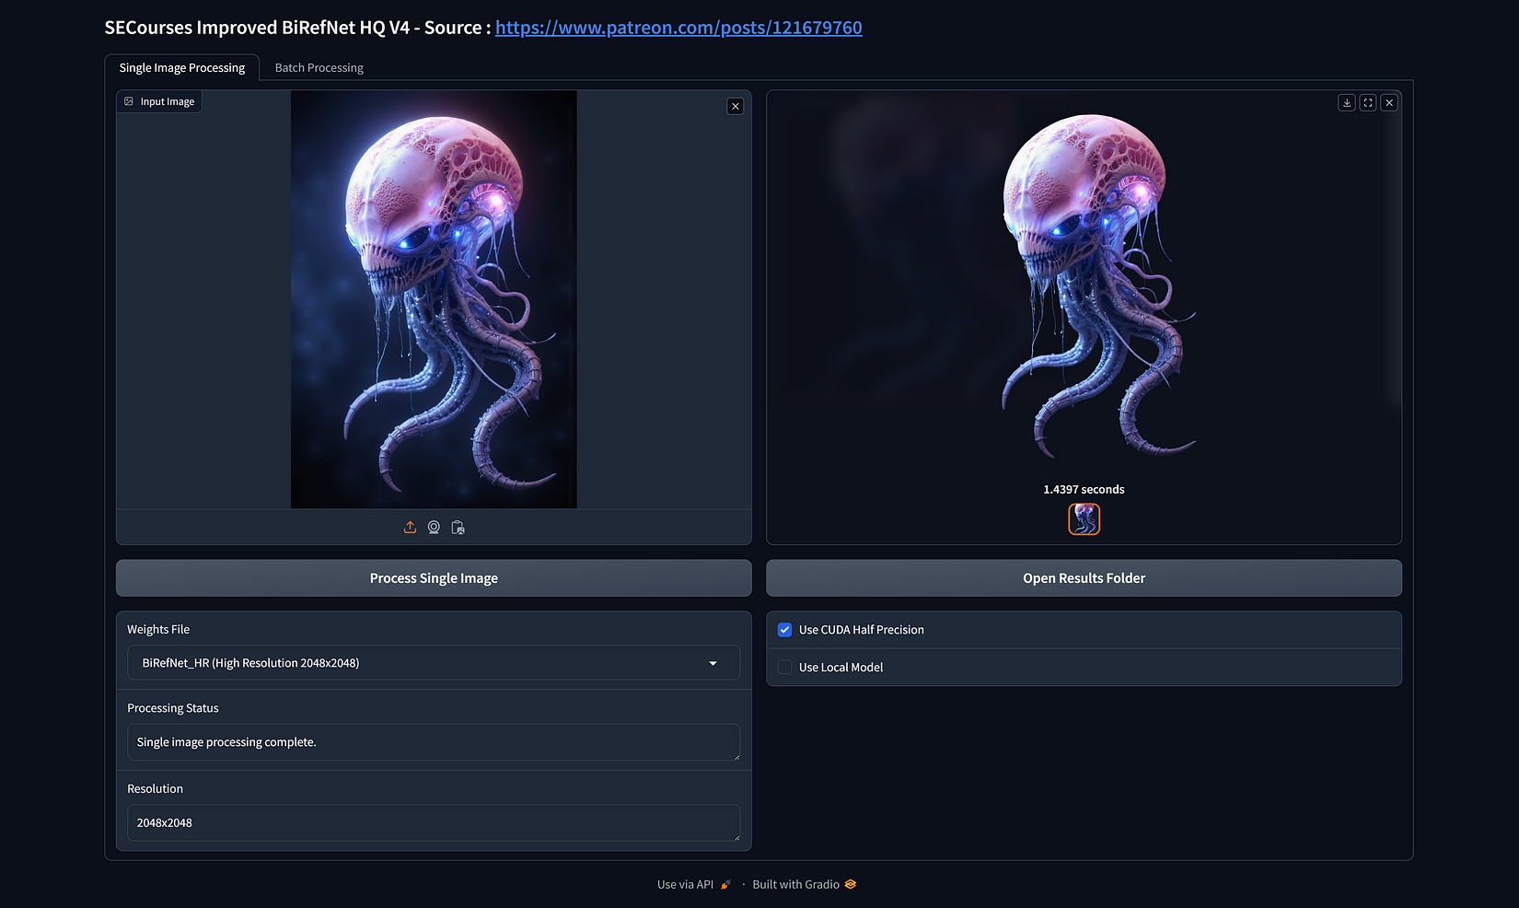Select the output gallery thumbnail
The image size is (1519, 908).
click(1084, 519)
